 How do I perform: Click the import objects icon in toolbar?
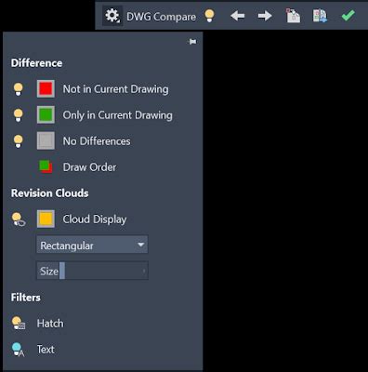pos(293,16)
